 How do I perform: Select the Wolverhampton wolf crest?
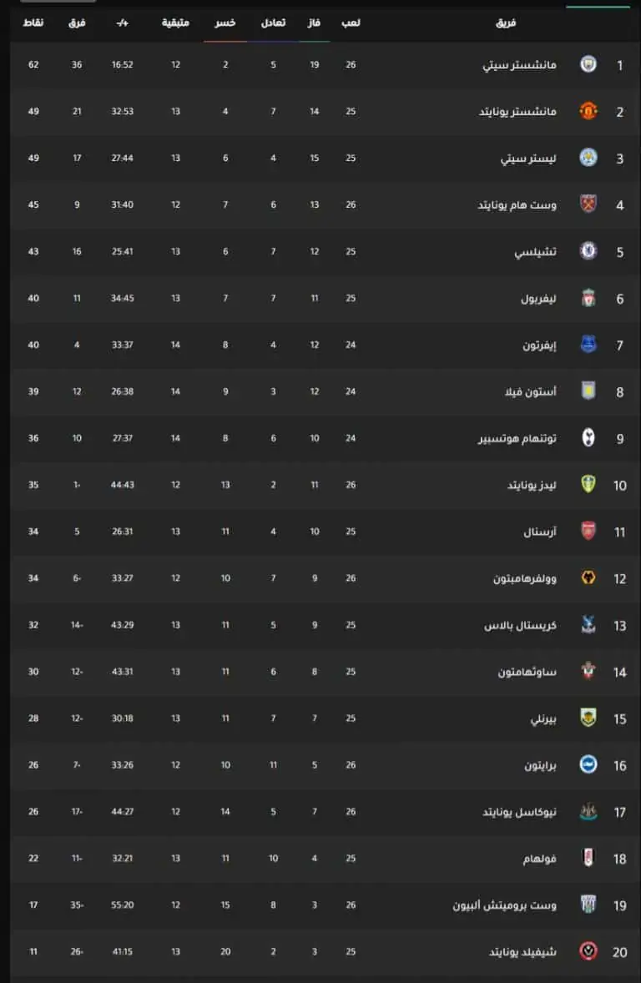point(588,578)
